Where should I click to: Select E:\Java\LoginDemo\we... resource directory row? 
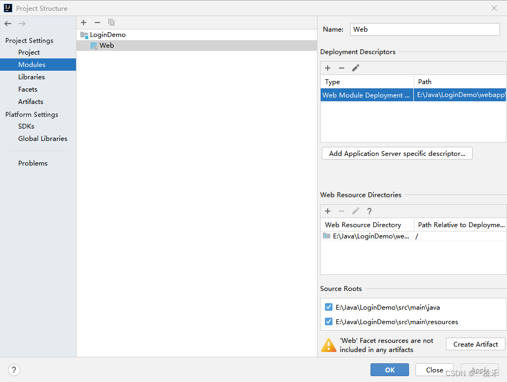coord(413,236)
